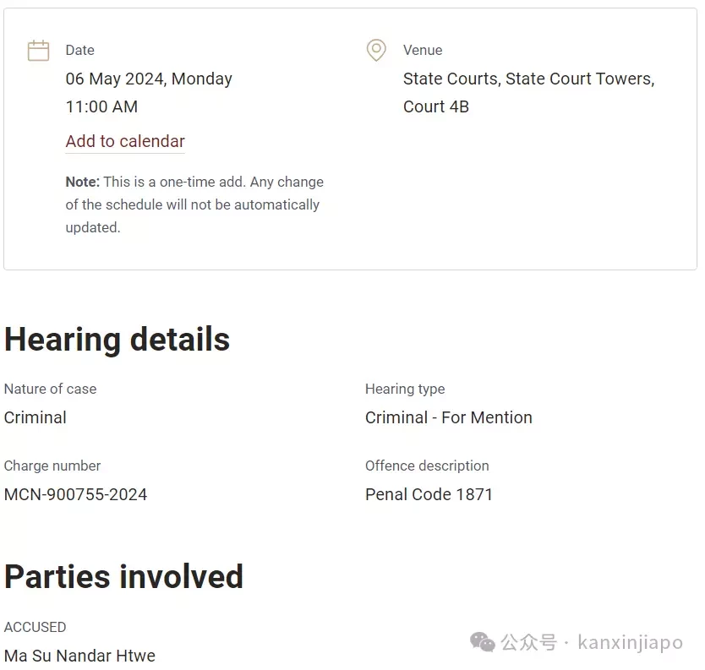
Task: Select the time '11:00 AM'
Action: (x=101, y=107)
